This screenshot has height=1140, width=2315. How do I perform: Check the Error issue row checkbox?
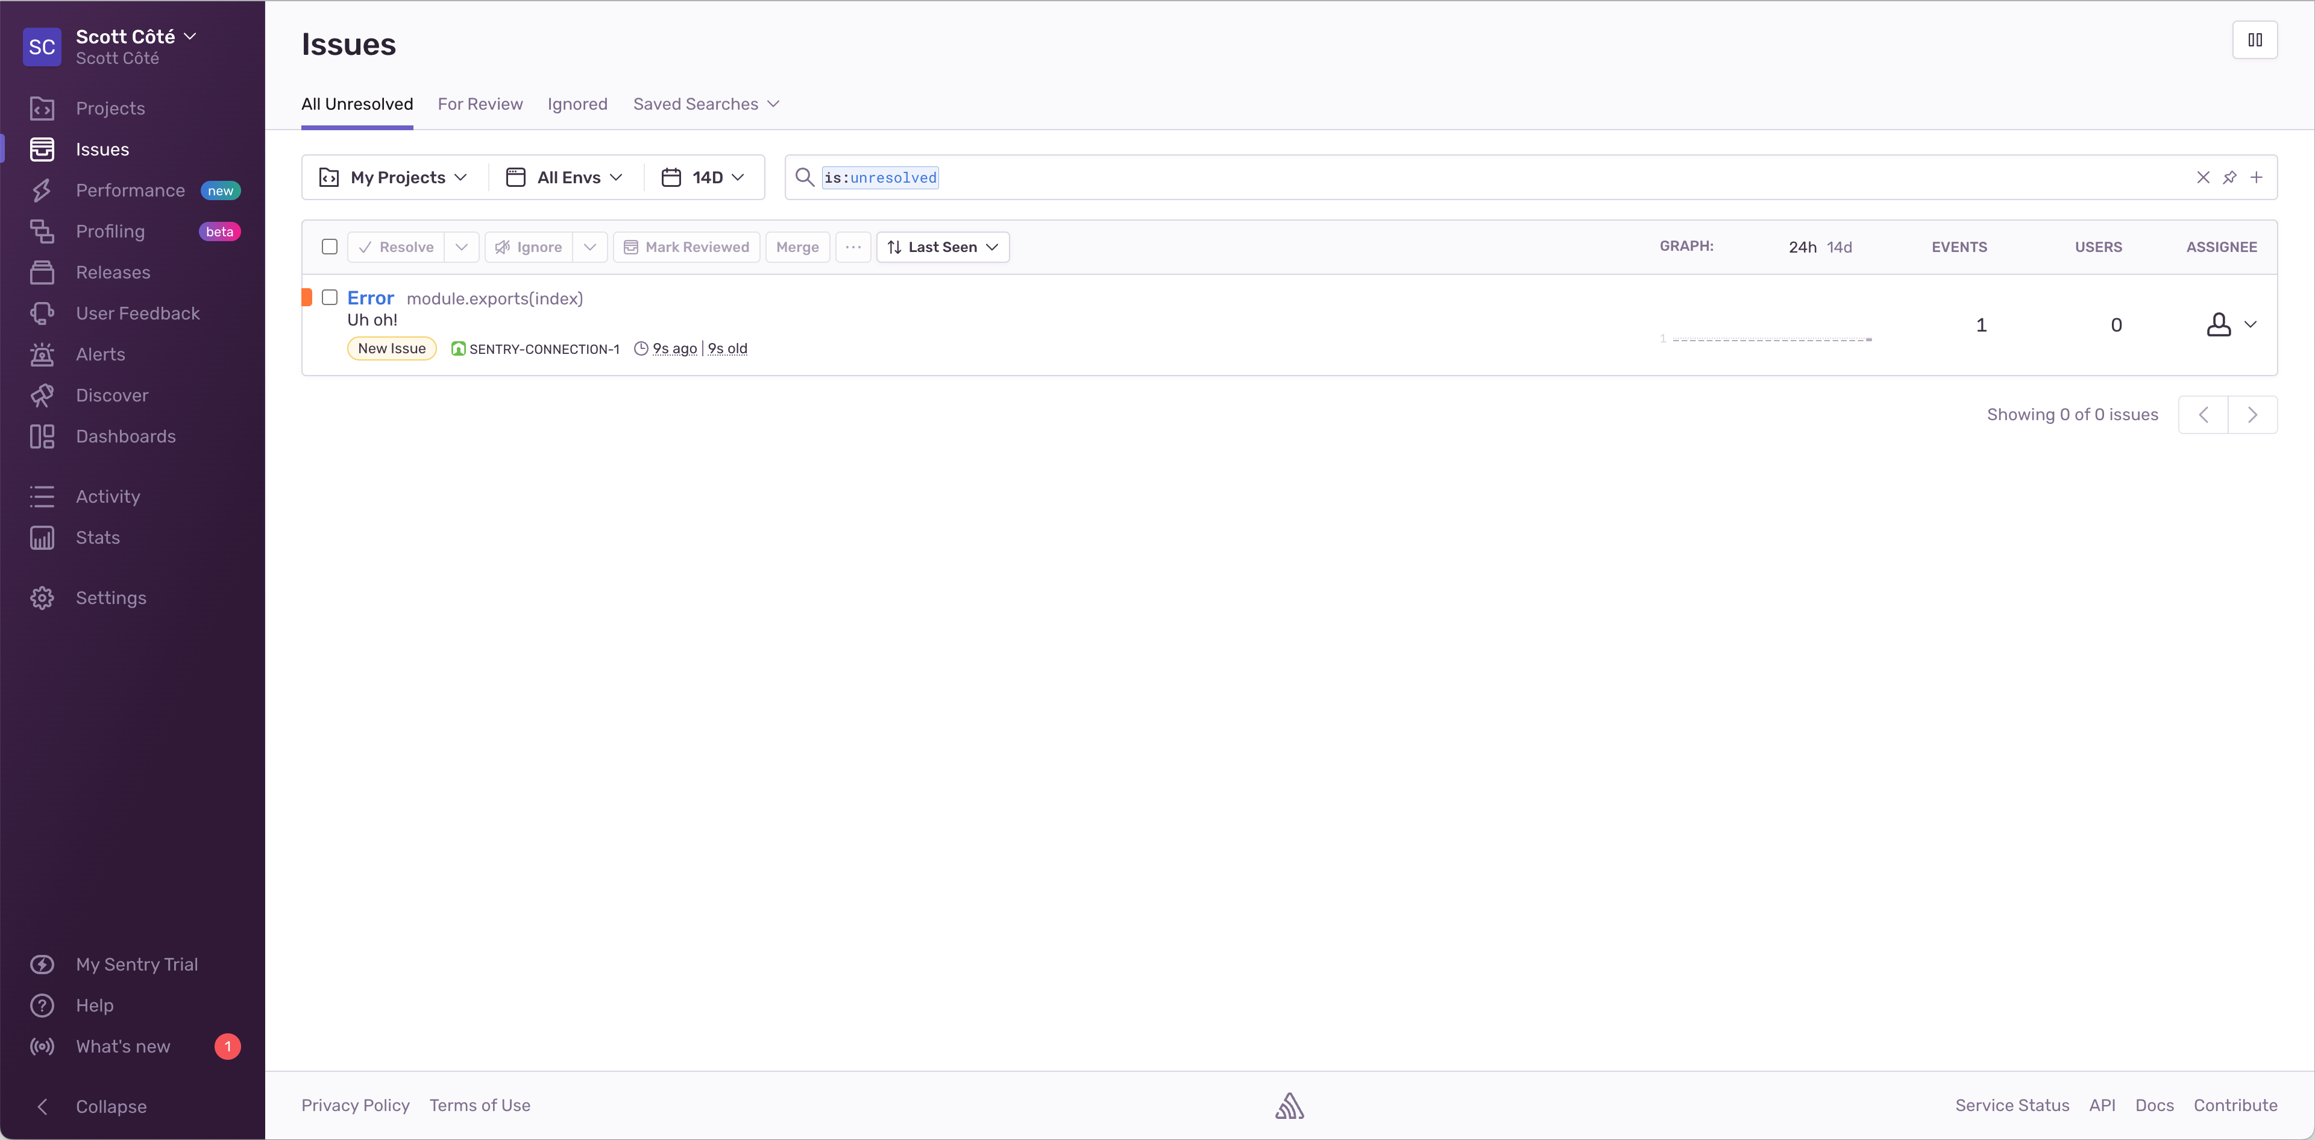click(x=330, y=298)
